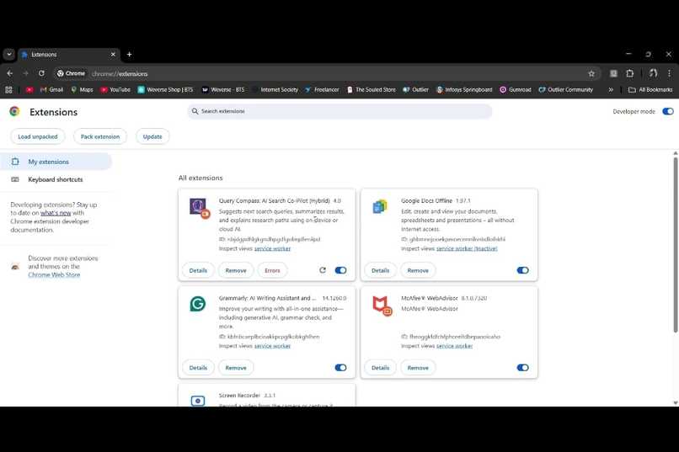Click the scrollbar down arrow
The image size is (679, 452).
click(x=676, y=402)
